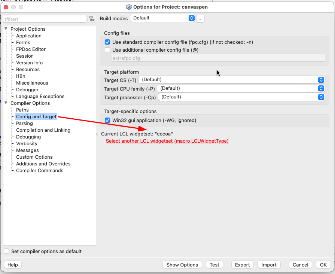335x274 pixels.
Task: Click the Project Options root label
Action: coord(28,29)
